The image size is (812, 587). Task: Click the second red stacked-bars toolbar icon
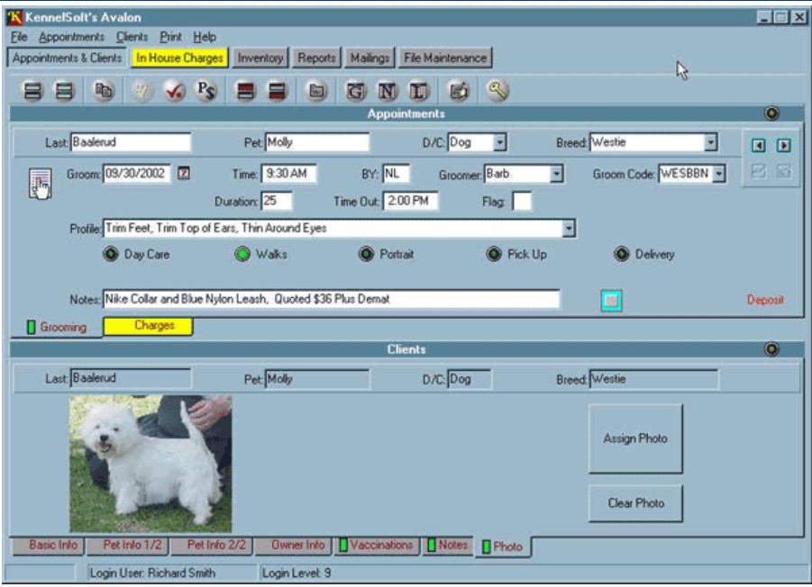pos(277,91)
